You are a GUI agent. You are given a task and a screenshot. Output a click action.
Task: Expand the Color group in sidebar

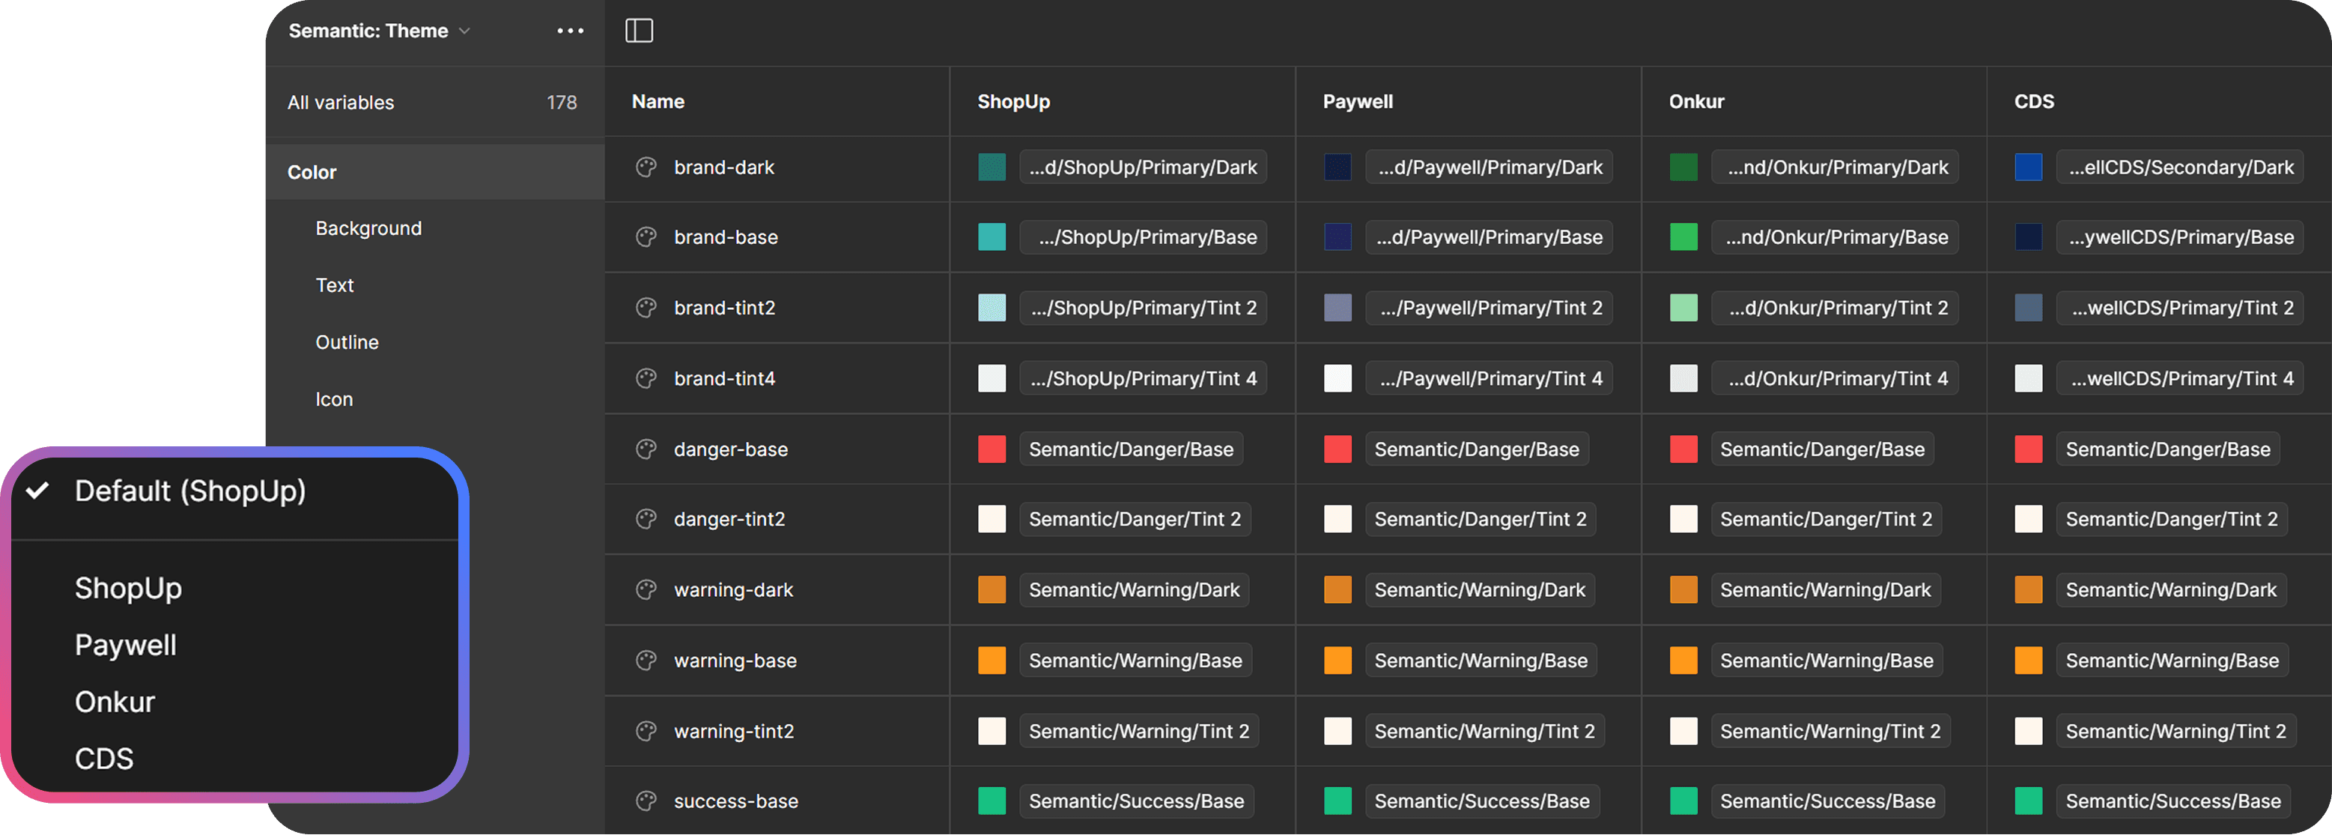(312, 172)
